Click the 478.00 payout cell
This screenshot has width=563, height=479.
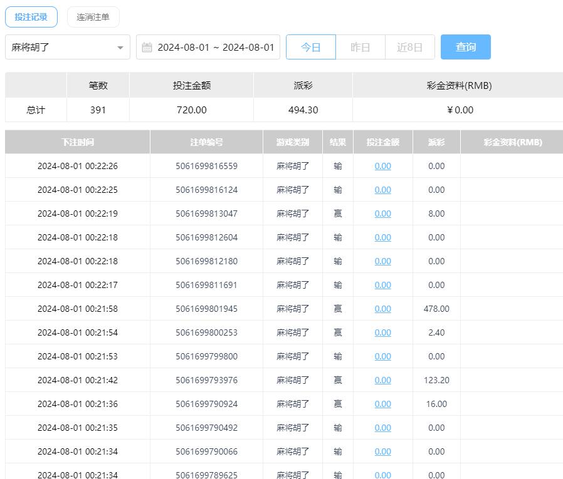click(x=436, y=309)
